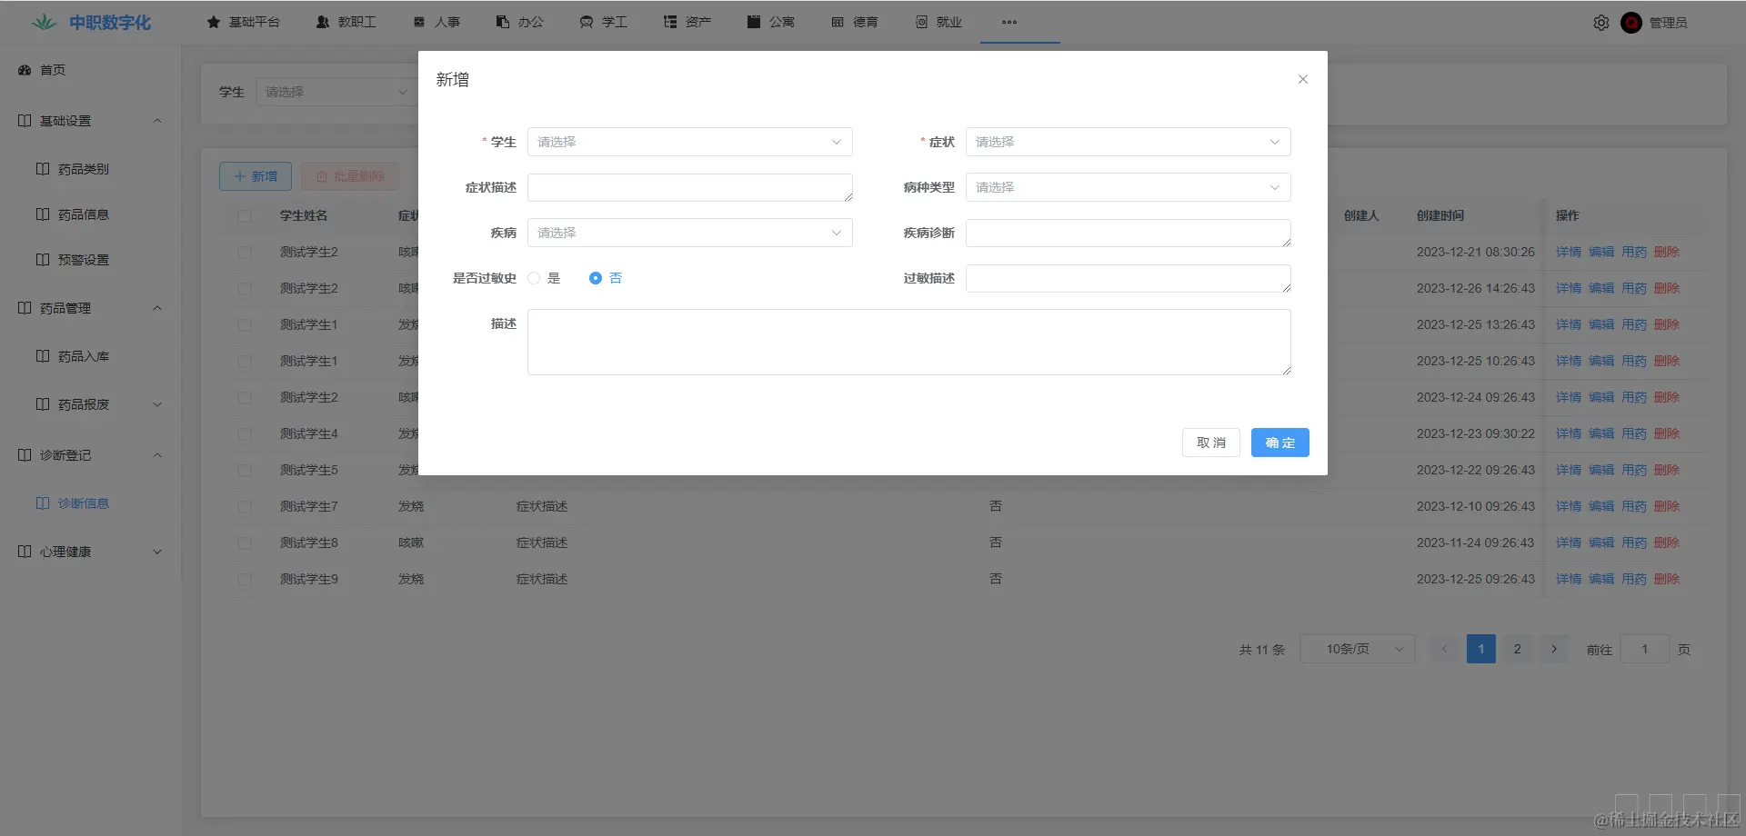Click the 中职数字化 logo icon
Image resolution: width=1746 pixels, height=836 pixels.
[44, 22]
